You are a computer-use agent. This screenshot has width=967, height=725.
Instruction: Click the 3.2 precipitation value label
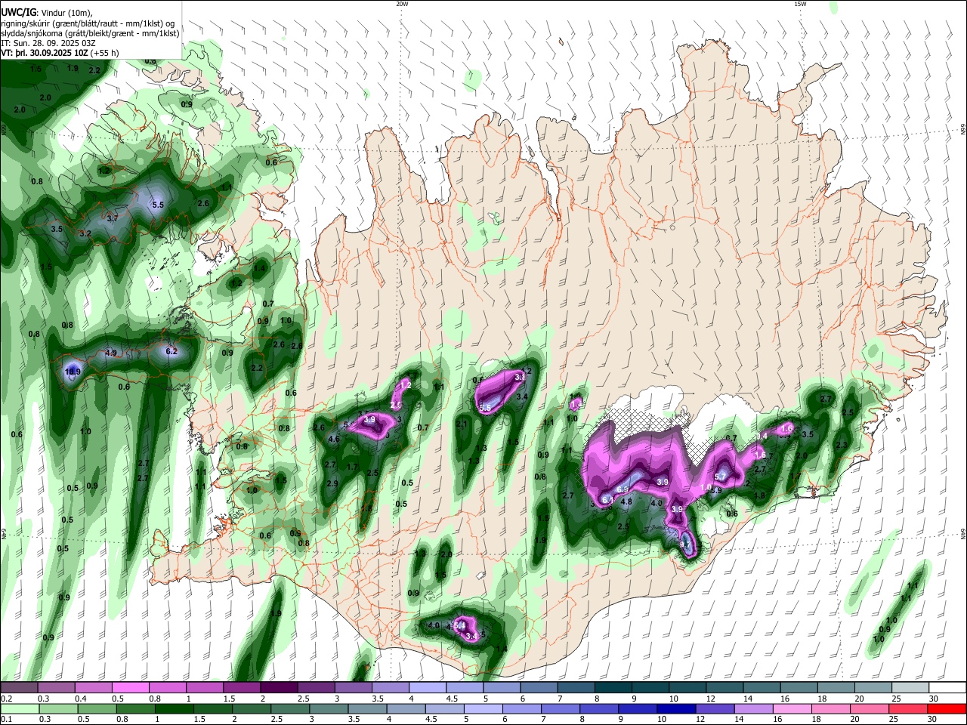tap(85, 233)
